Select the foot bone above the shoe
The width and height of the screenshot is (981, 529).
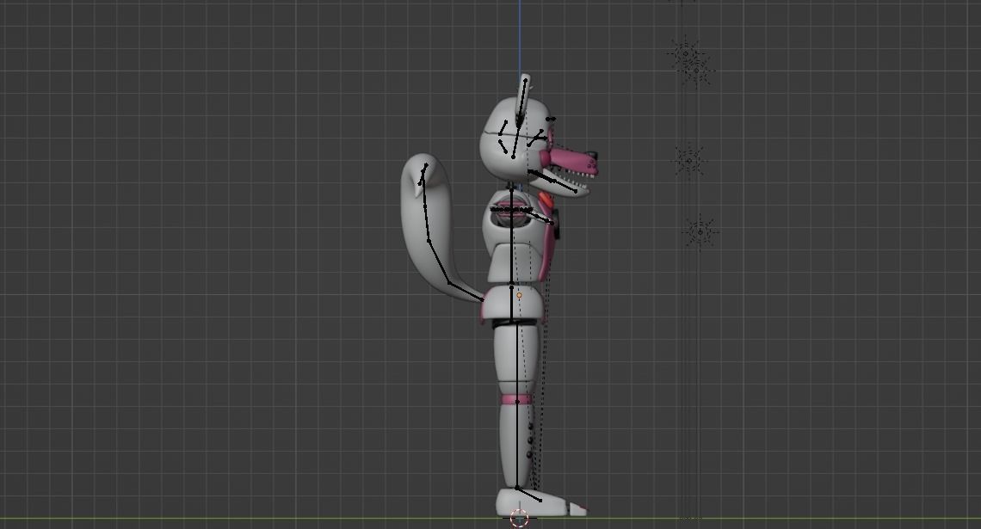tap(528, 494)
